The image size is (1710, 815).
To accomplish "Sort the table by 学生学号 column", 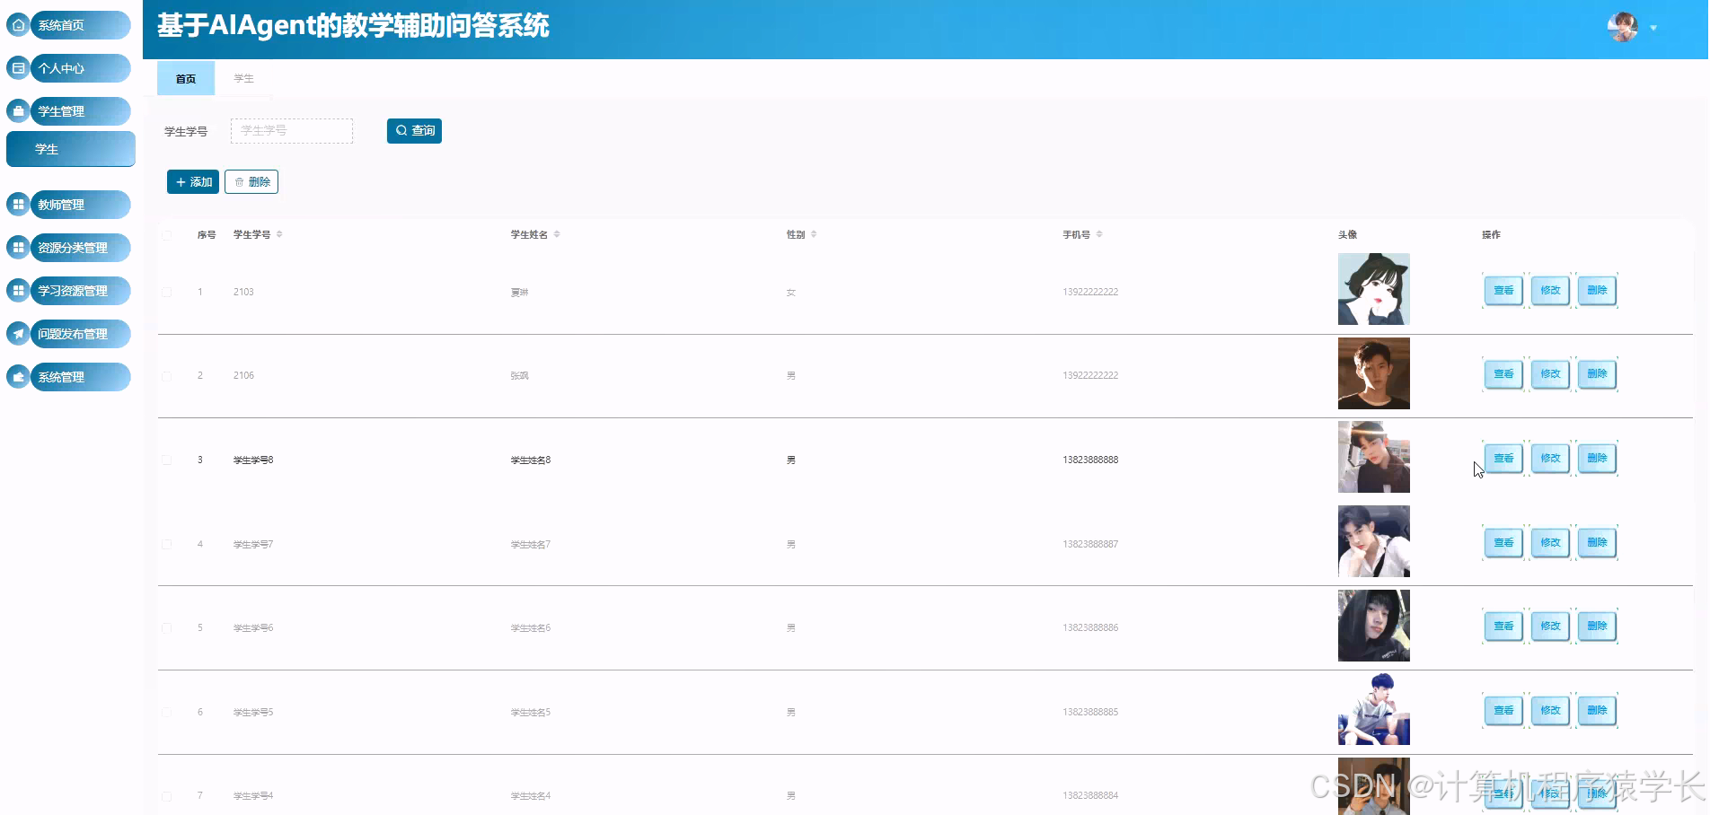I will [279, 233].
